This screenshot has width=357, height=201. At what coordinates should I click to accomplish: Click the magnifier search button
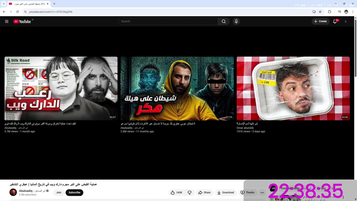tap(224, 21)
